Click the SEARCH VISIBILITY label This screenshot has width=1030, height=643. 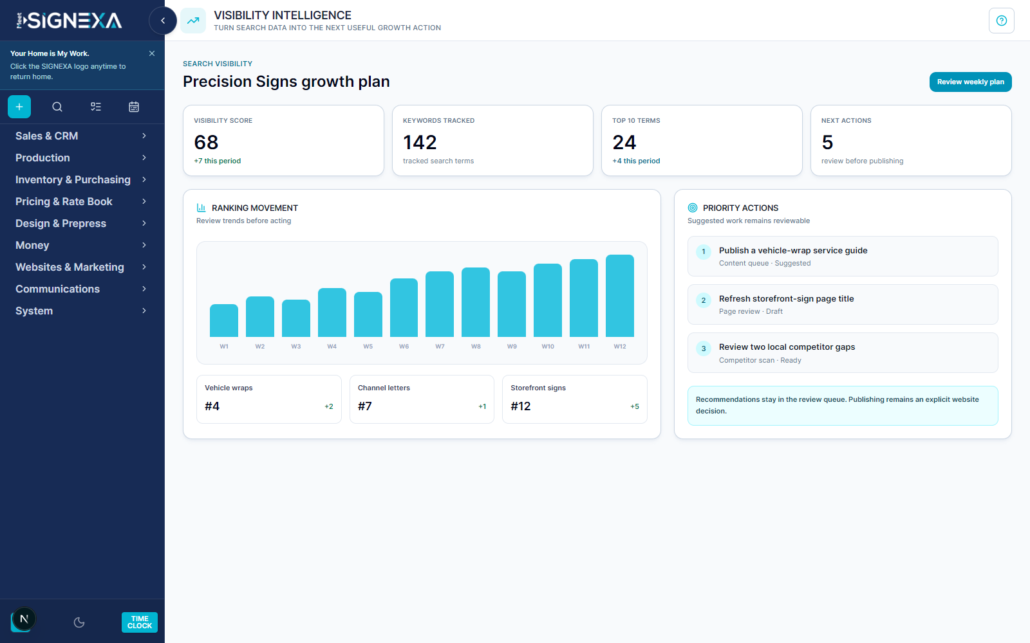tap(218, 64)
